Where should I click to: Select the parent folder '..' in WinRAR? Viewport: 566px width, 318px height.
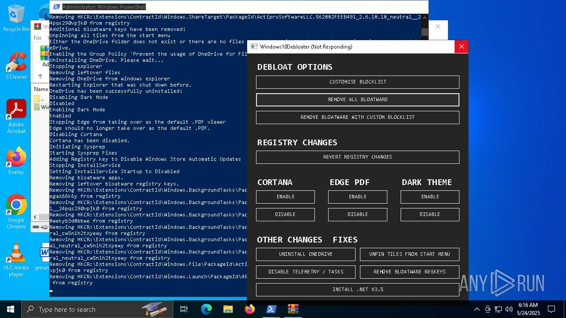(x=41, y=99)
